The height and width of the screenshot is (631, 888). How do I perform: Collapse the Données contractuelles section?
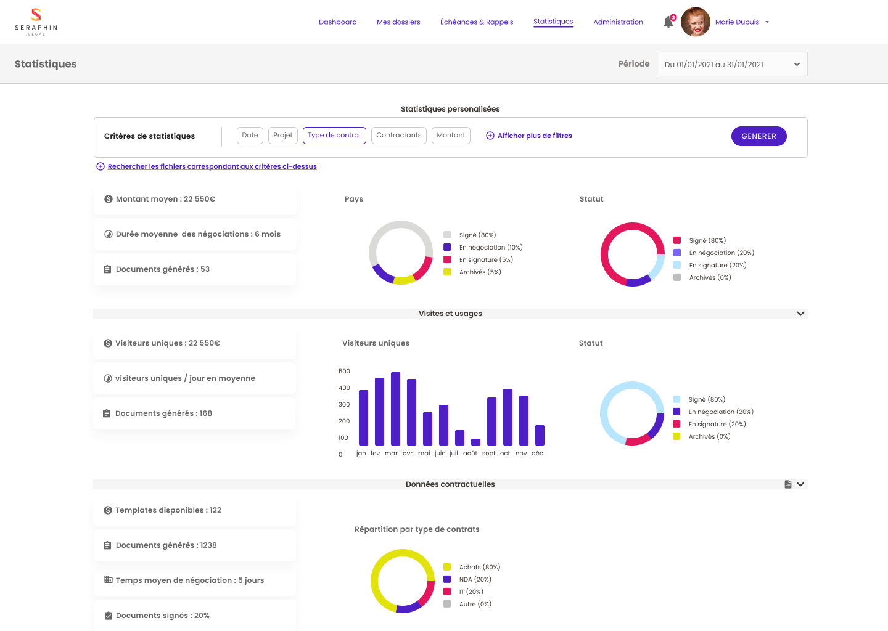(800, 484)
